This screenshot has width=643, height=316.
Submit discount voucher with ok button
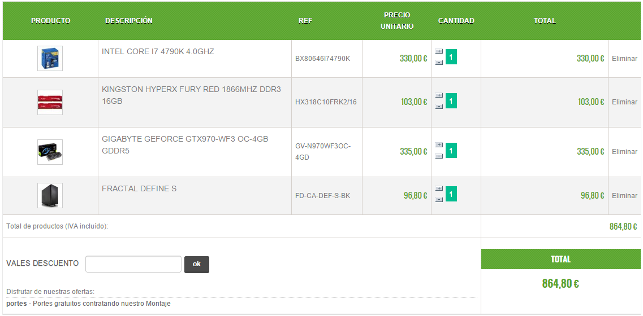click(x=197, y=265)
